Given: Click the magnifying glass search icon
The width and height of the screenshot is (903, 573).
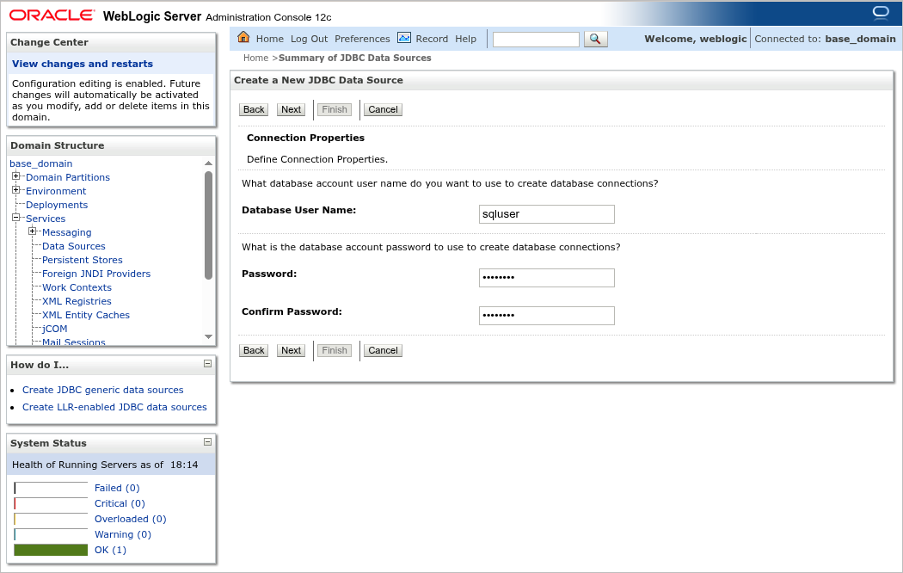Looking at the screenshot, I should click(x=595, y=38).
